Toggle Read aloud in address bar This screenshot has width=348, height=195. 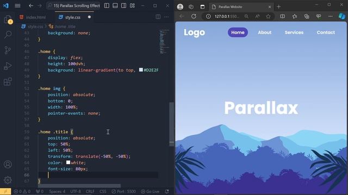(257, 16)
